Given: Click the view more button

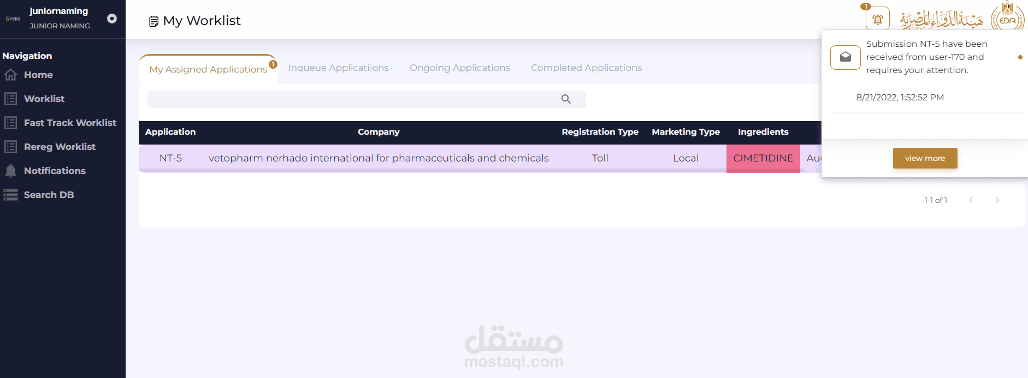Looking at the screenshot, I should pos(925,158).
